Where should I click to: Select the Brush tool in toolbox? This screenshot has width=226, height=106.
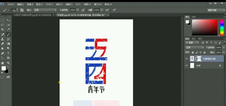coord(8,34)
